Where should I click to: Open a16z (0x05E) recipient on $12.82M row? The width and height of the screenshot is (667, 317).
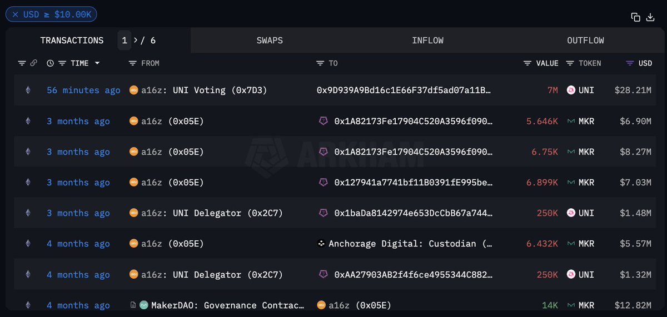pos(360,305)
